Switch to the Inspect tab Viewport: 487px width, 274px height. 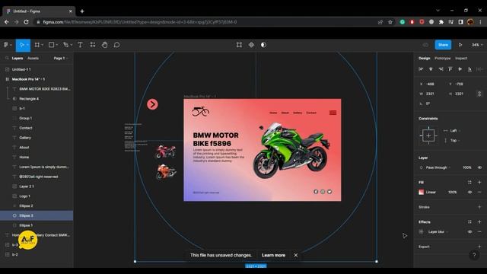click(x=461, y=58)
